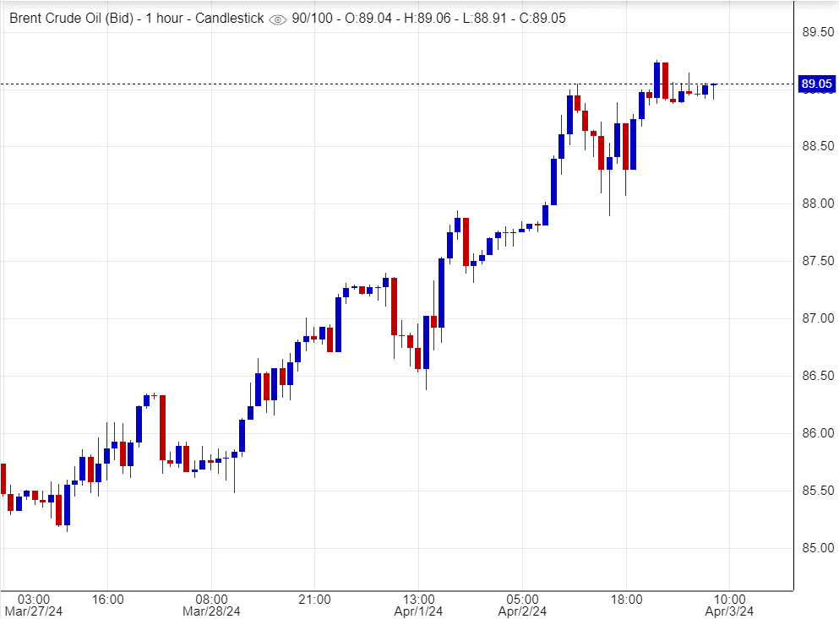Viewport: 839px width, 619px height.
Task: Click the C:89.05 close value in header
Action: point(542,19)
